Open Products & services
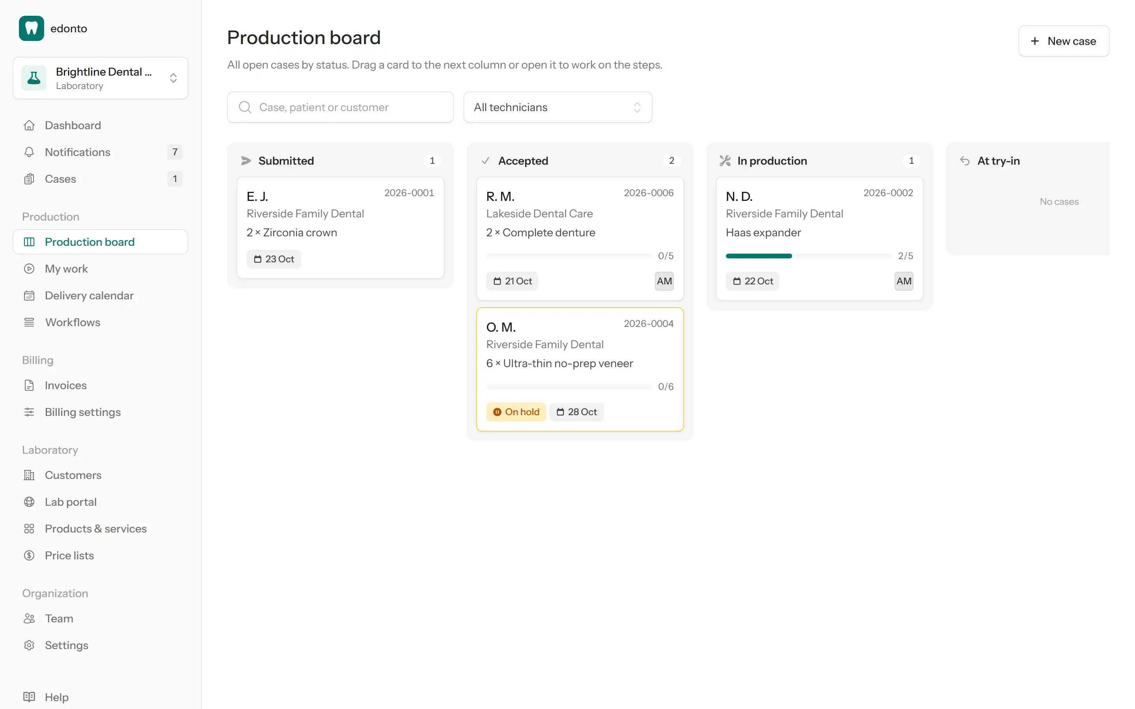This screenshot has width=1135, height=709. [100, 529]
